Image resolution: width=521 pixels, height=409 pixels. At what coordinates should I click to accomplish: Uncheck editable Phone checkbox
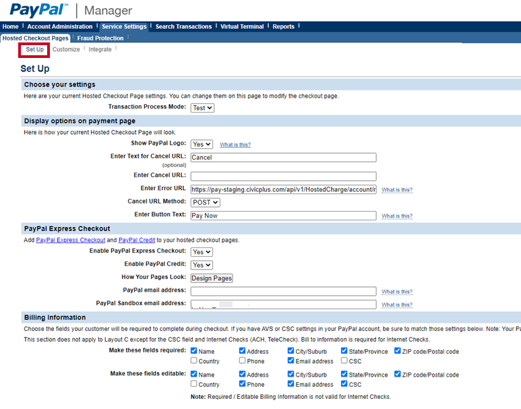242,383
